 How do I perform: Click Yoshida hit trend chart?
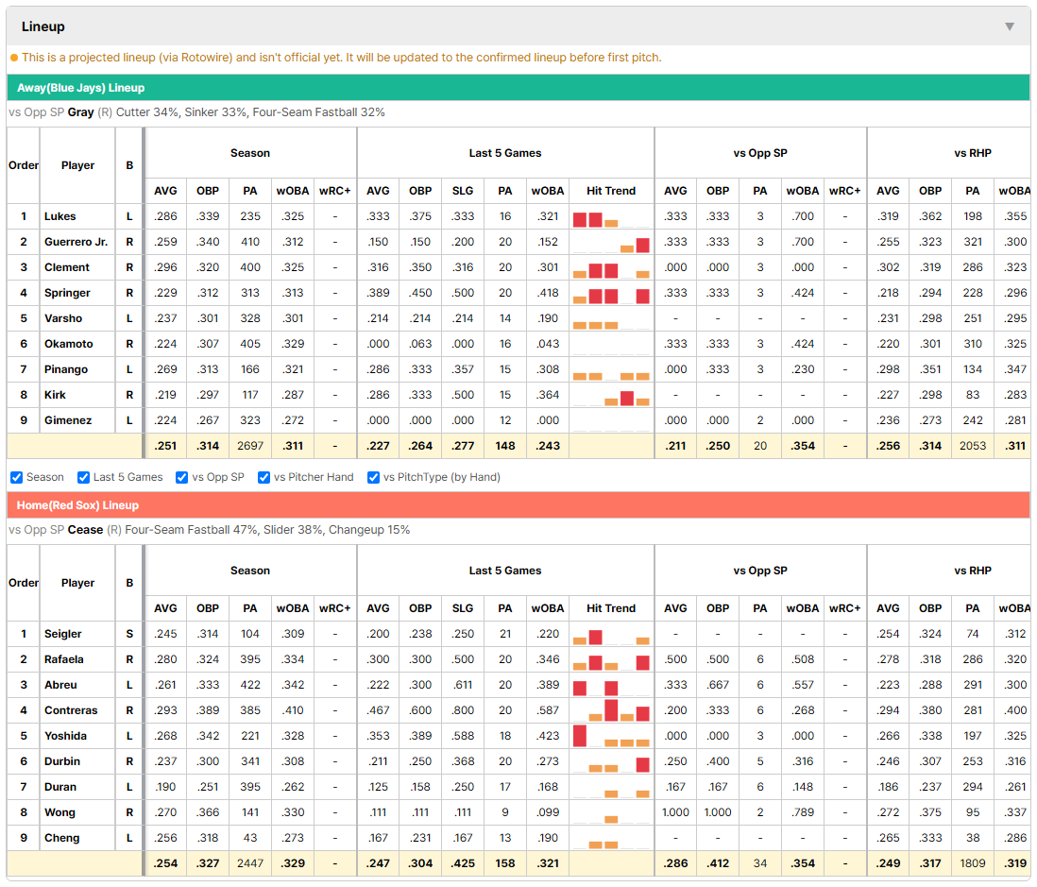tap(611, 736)
